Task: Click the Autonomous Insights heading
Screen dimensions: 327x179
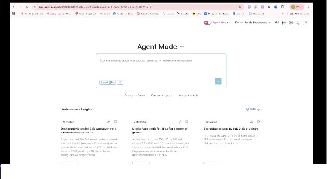Action: tap(77, 109)
